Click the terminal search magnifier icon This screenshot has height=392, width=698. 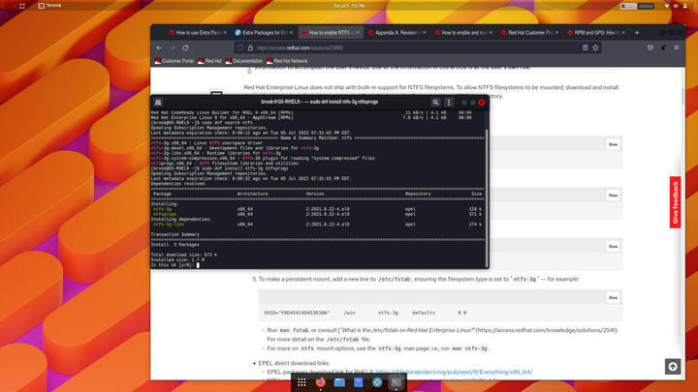click(x=435, y=103)
